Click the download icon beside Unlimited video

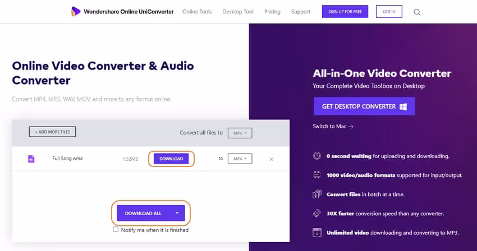coord(317,233)
